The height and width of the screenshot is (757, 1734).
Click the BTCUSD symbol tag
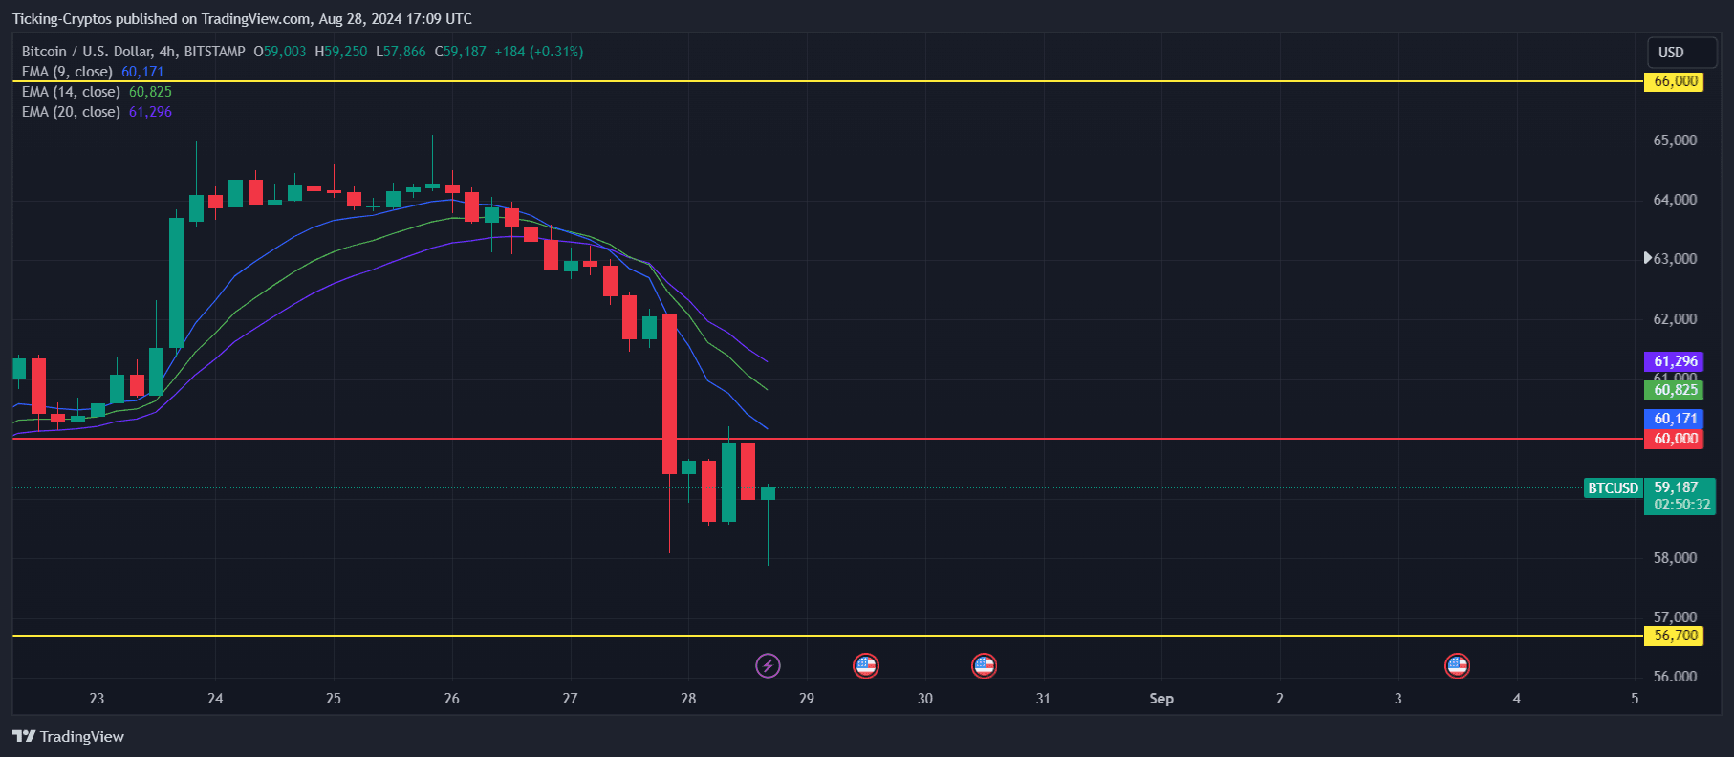tap(1613, 488)
